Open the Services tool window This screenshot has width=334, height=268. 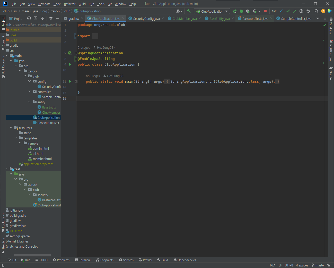pos(126,260)
